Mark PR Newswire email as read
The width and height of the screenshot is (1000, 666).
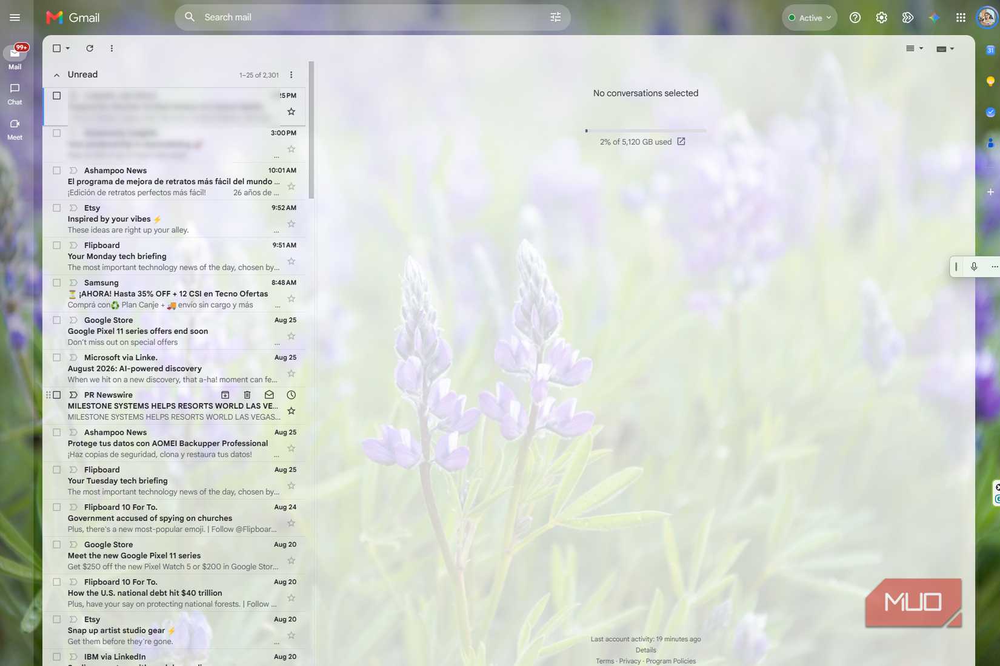[269, 395]
